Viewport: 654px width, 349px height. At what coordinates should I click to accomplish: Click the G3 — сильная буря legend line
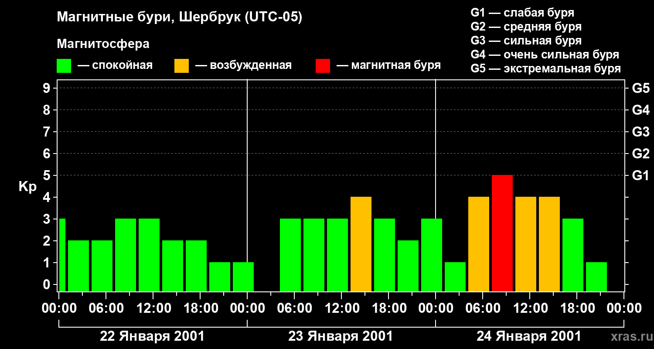tap(526, 41)
